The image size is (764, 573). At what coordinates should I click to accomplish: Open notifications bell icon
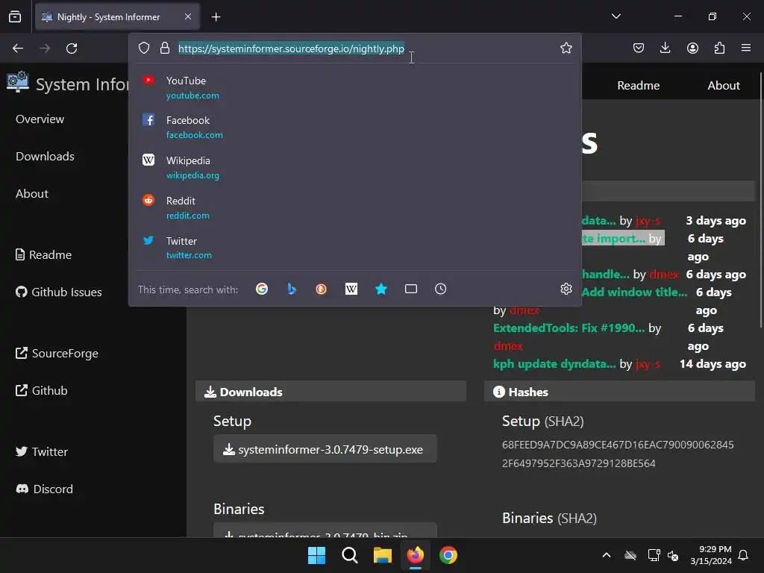tap(744, 555)
